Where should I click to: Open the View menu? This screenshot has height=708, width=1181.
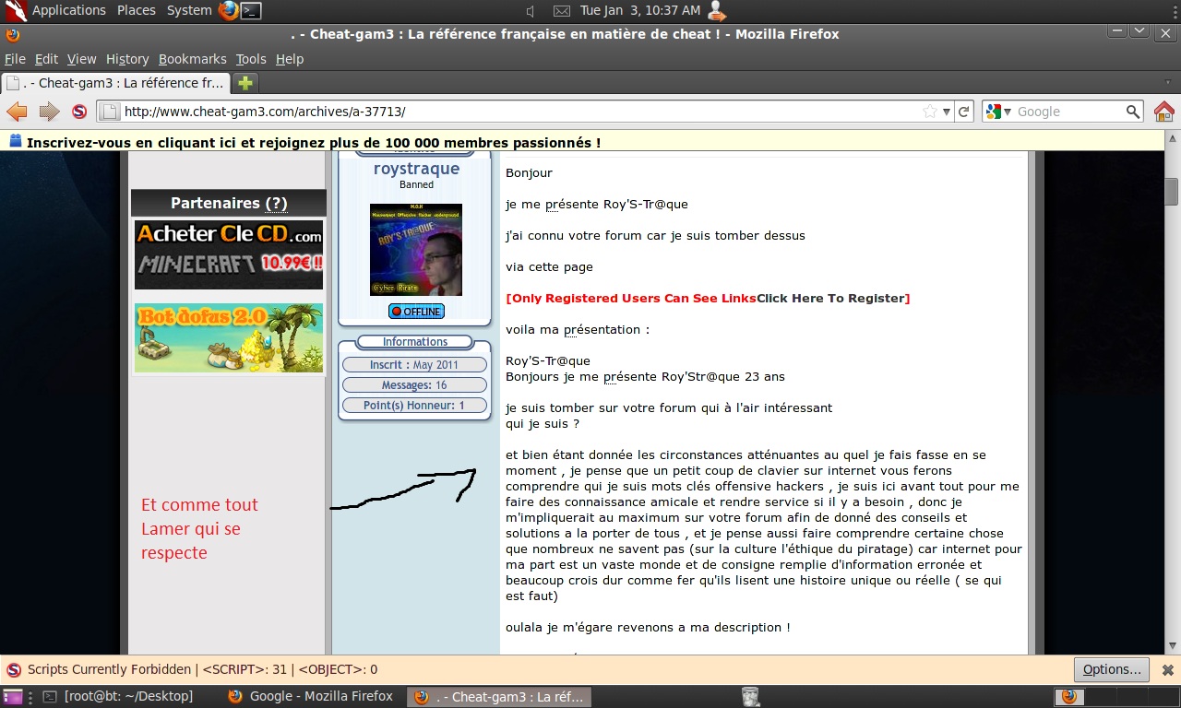click(x=81, y=59)
